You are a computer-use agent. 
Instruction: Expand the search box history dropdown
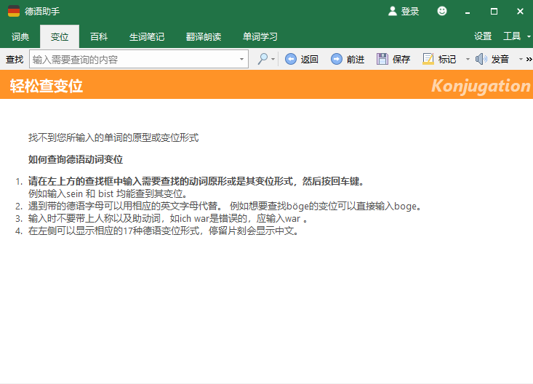pos(241,59)
